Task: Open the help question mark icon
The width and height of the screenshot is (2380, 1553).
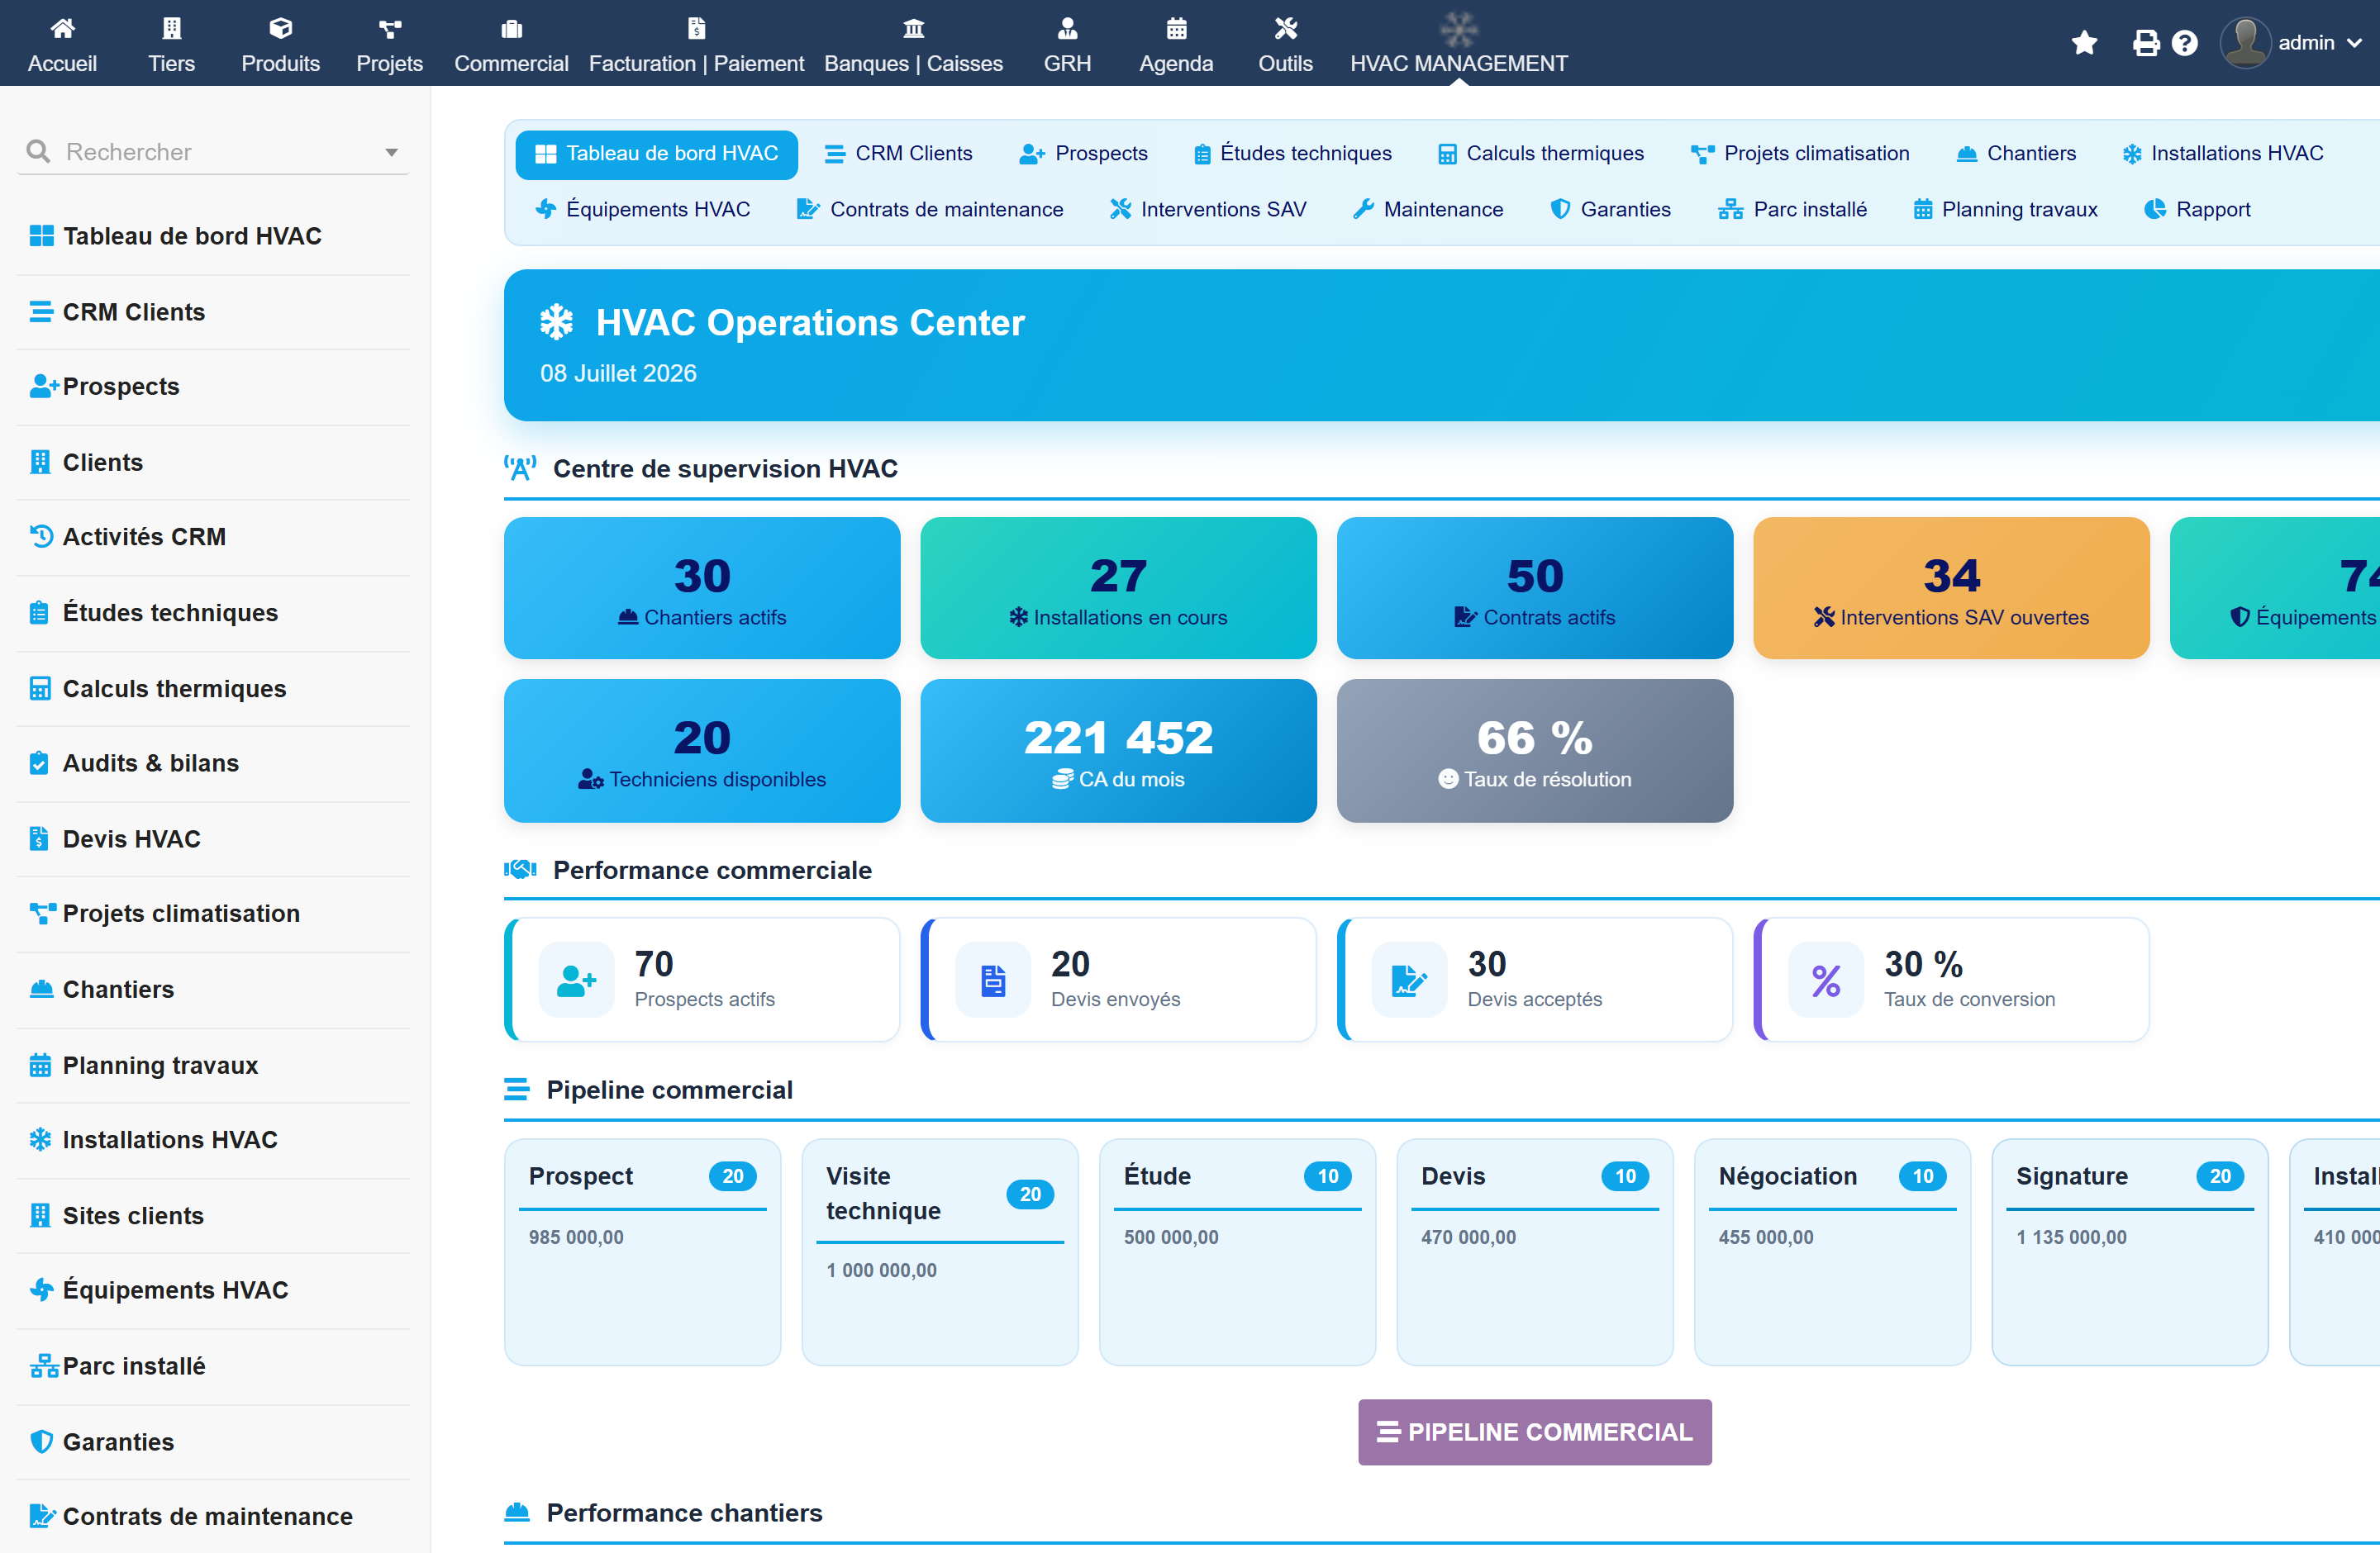Action: pyautogui.click(x=2185, y=43)
